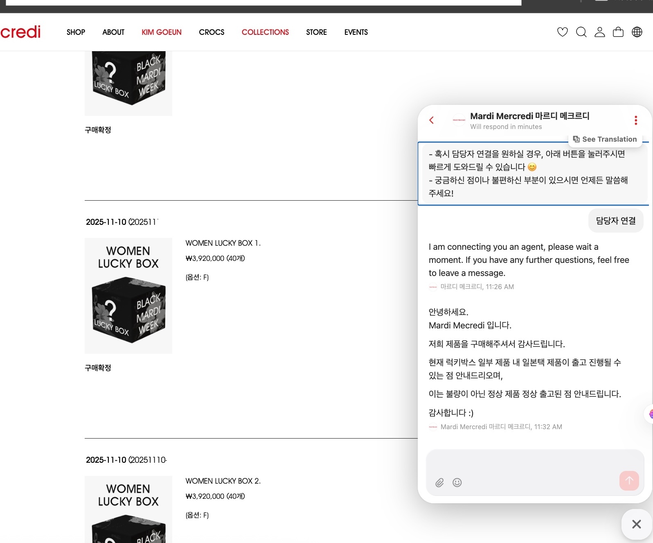
Task: Open WOMEN LUCKY BOX 1 product thumbnail
Action: (128, 296)
